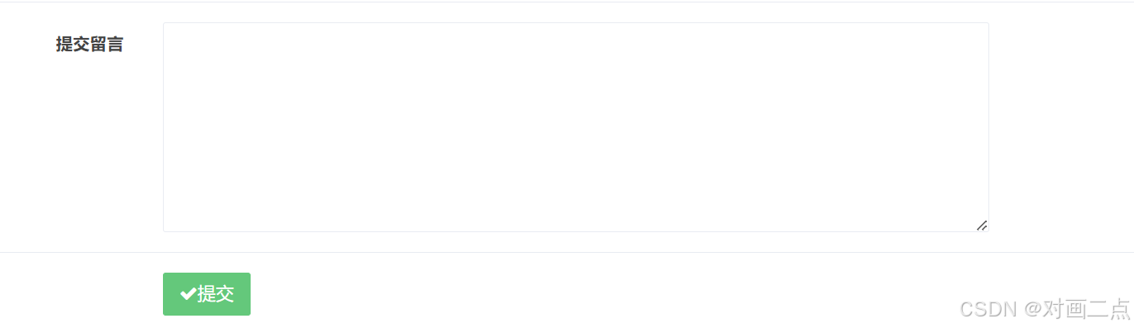This screenshot has width=1134, height=328.
Task: Click the green 提交 submit button
Action: (207, 294)
